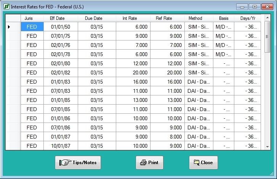This screenshot has height=179, width=277.
Task: Select the Eff Date cell 10/01/87
Action: coord(61,146)
